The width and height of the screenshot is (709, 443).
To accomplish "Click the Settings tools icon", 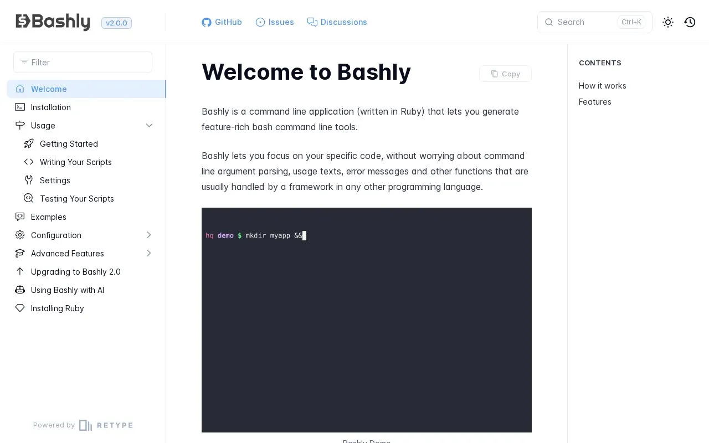I will point(29,180).
